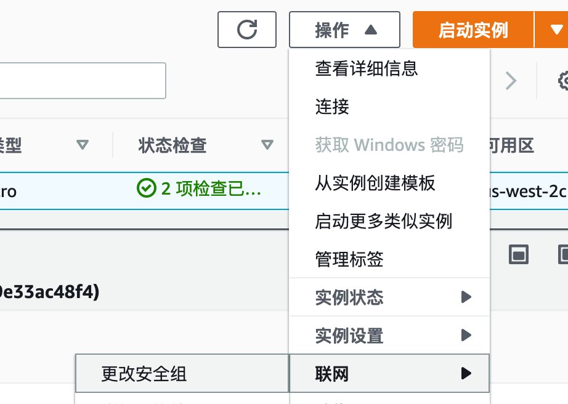Click the refresh instances icon button
Screen dimensions: 568x404
tap(246, 30)
